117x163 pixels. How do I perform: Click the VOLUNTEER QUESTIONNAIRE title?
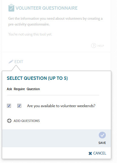coord(46,8)
